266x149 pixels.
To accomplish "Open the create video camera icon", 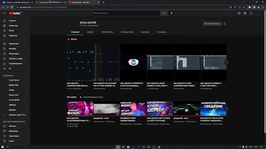I will pyautogui.click(x=239, y=13).
